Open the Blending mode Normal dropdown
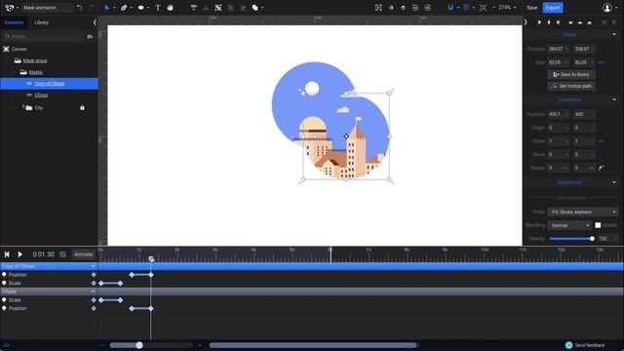This screenshot has height=351, width=624. click(x=569, y=225)
